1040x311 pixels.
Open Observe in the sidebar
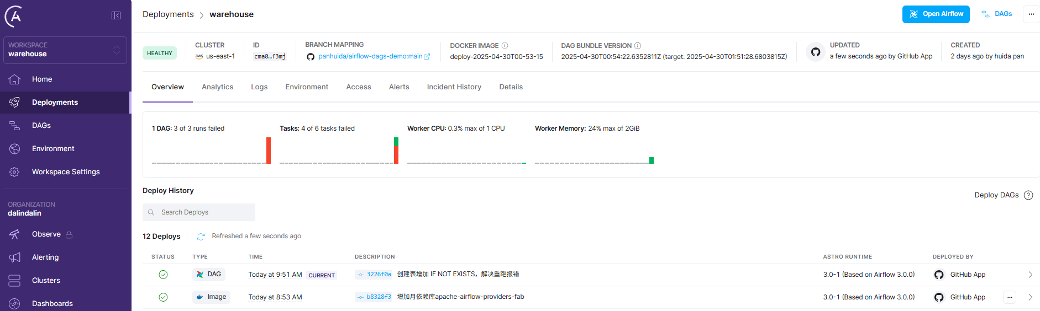click(46, 234)
